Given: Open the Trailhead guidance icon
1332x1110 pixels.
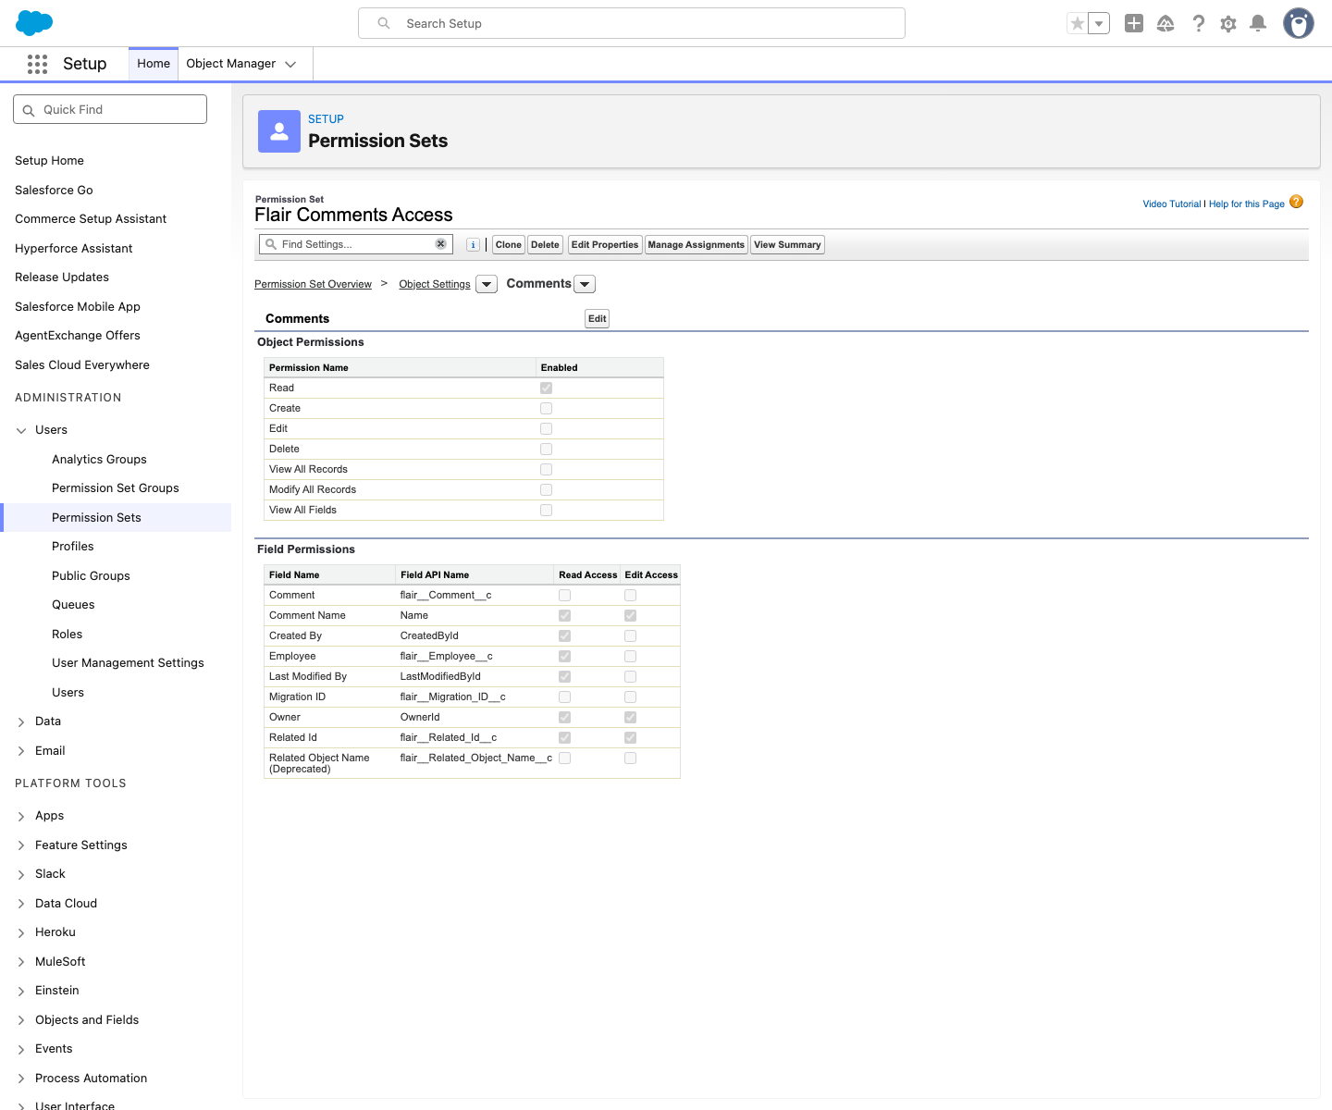Looking at the screenshot, I should 1165,23.
